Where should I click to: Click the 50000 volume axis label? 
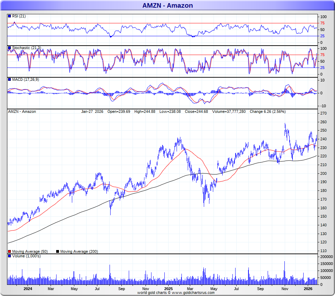(x=326, y=278)
